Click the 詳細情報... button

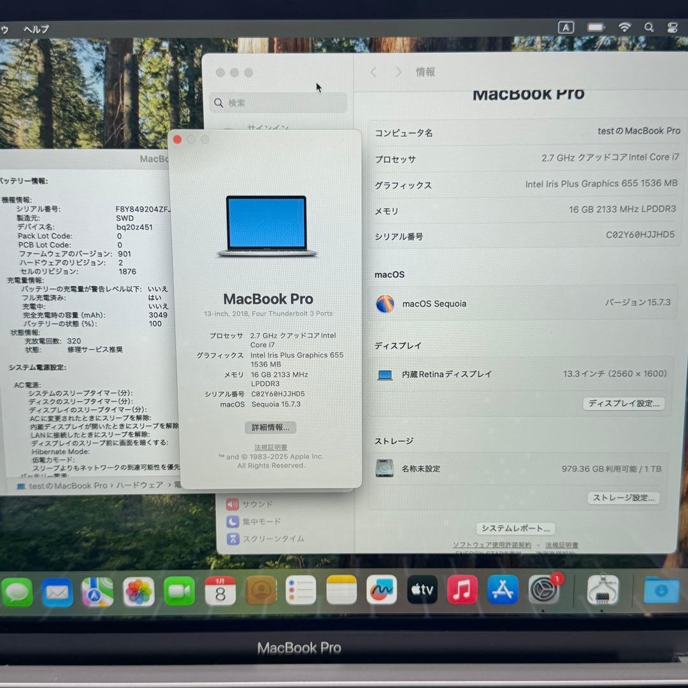(270, 427)
